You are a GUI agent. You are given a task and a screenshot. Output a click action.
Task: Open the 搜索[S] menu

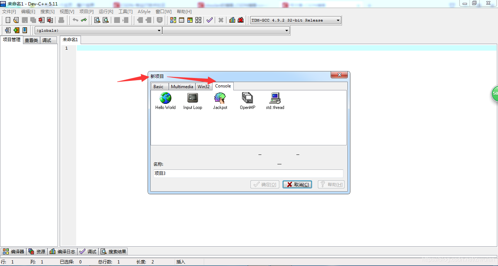coord(47,12)
